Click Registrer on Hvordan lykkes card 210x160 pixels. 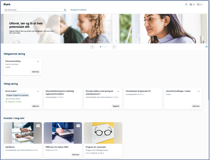(116, 106)
